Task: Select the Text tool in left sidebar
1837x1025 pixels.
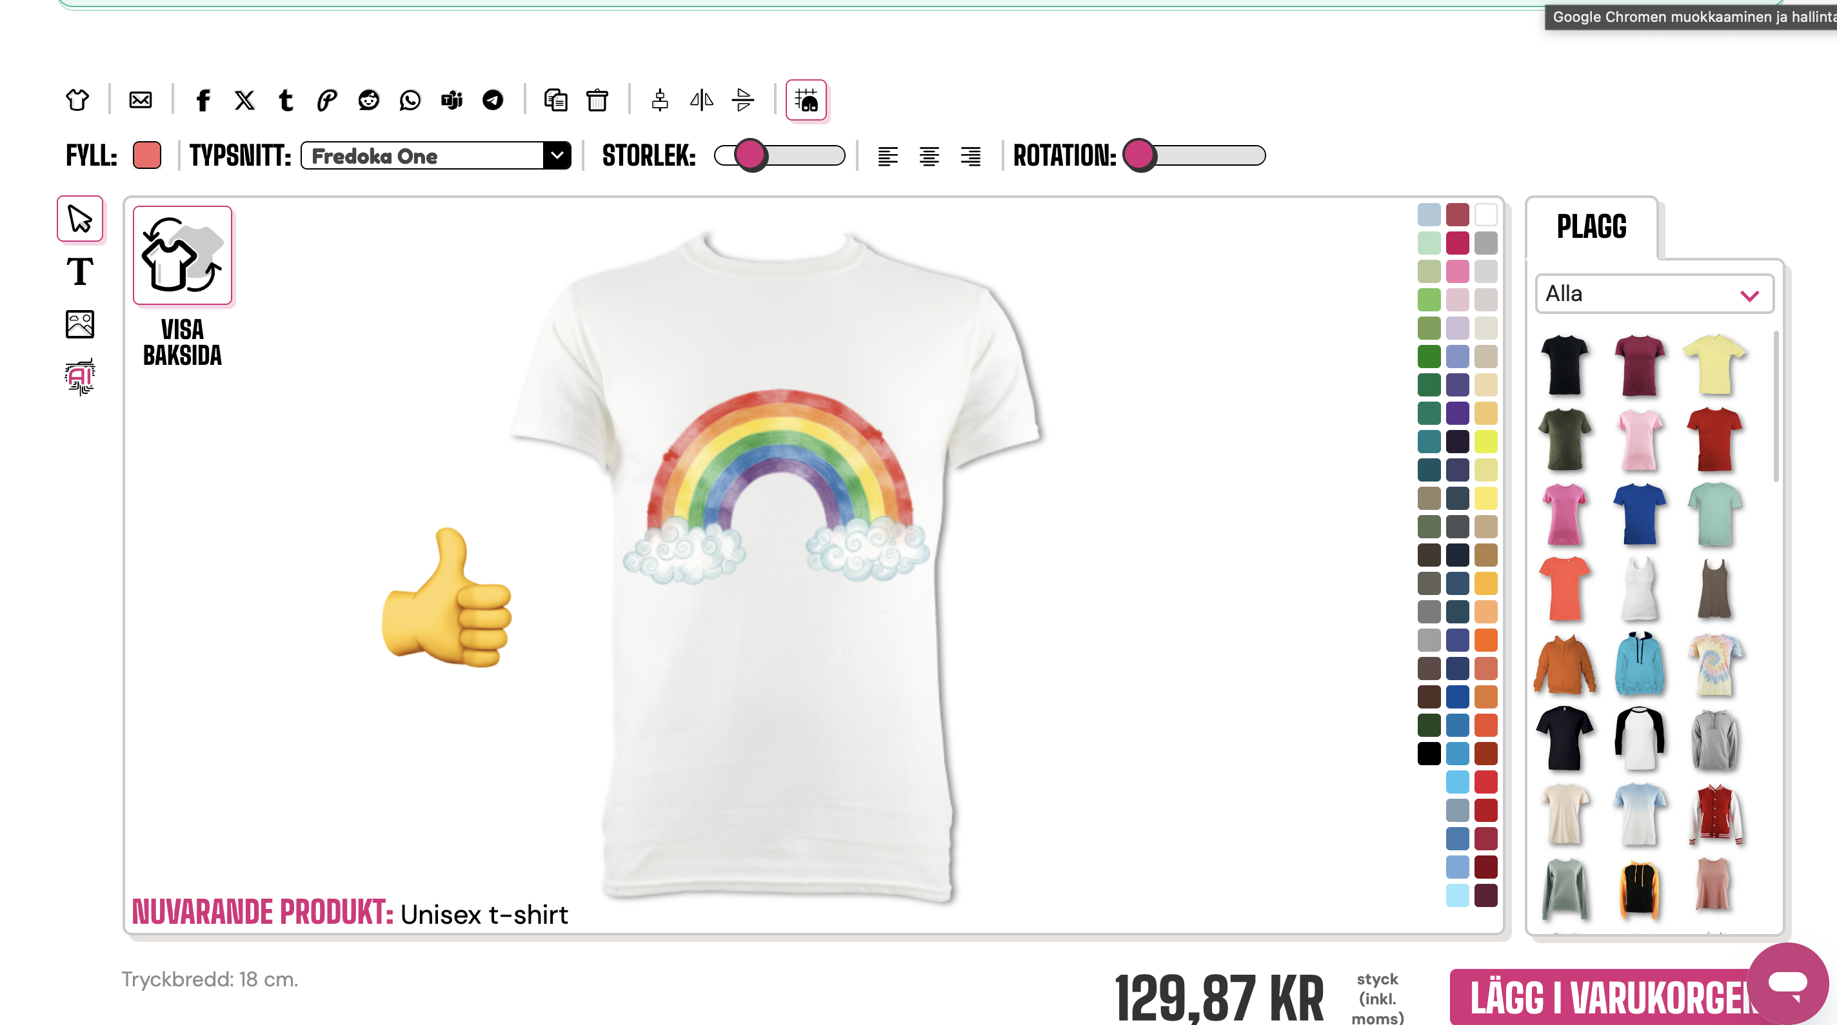Action: 80,271
